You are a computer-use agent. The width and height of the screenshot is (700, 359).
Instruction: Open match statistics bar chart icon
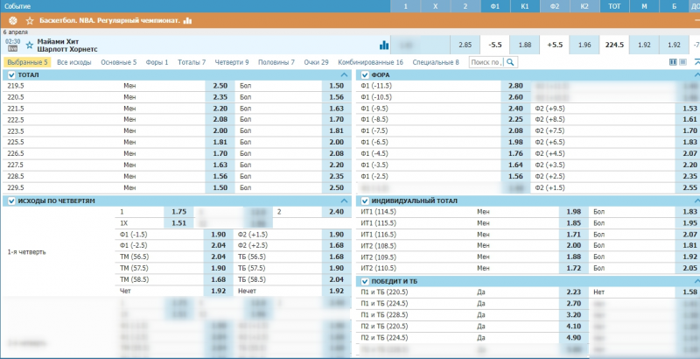[x=384, y=45]
